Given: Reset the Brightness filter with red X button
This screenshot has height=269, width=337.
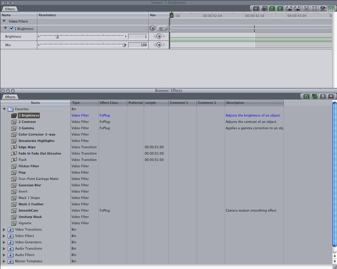Looking at the screenshot, I should (152, 29).
